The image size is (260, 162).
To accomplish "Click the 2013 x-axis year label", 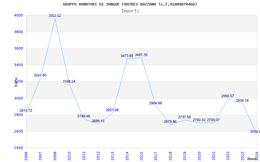I will coord(112,156).
